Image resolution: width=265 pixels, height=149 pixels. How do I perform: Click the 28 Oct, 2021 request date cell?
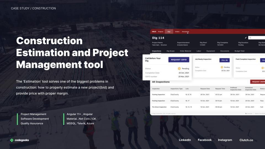coord(205,95)
